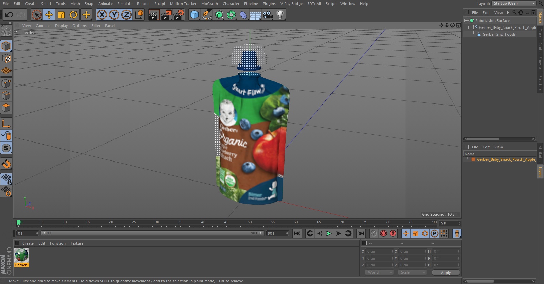Toggle Tweak mode mouse icon

[6, 136]
